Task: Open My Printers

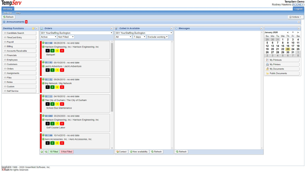Action: pyautogui.click(x=282, y=65)
